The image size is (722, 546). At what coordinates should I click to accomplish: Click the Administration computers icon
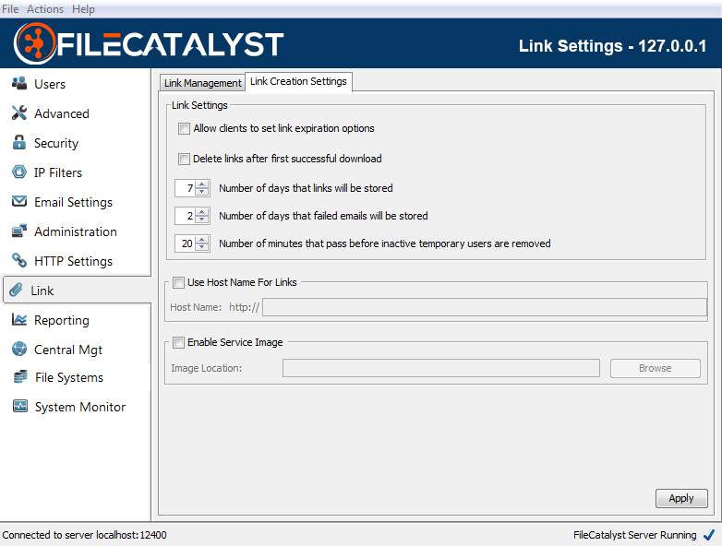click(x=18, y=231)
